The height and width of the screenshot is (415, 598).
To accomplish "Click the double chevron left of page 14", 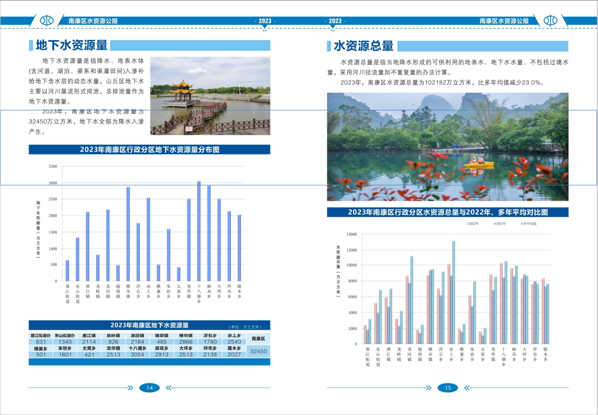I will click(x=130, y=388).
